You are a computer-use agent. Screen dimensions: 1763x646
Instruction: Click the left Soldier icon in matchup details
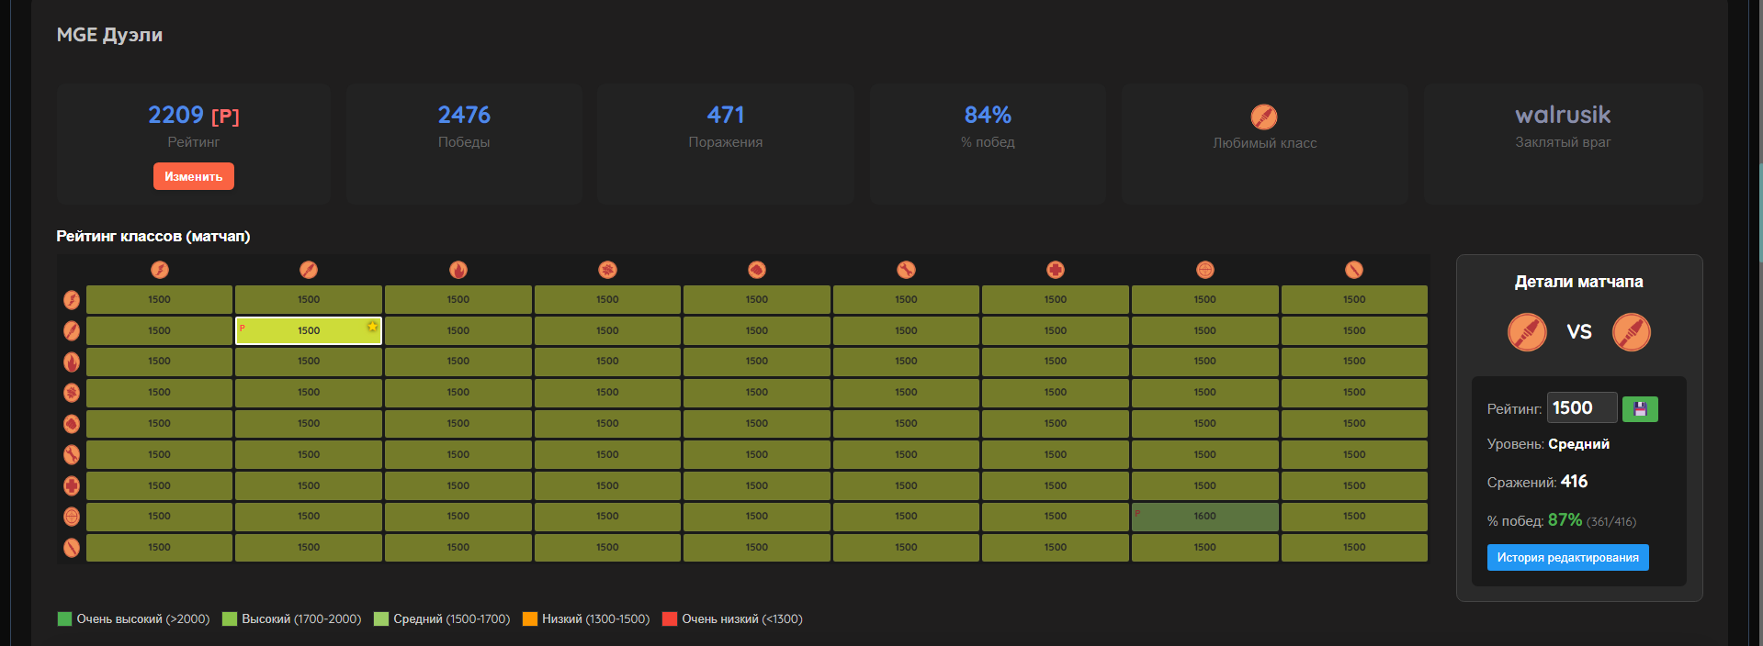click(x=1527, y=332)
